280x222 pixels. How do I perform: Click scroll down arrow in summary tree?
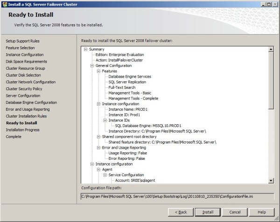point(271,180)
